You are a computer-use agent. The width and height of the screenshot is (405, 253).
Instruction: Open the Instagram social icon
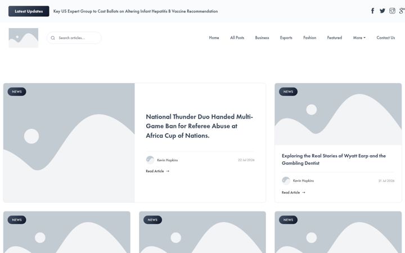pos(392,11)
